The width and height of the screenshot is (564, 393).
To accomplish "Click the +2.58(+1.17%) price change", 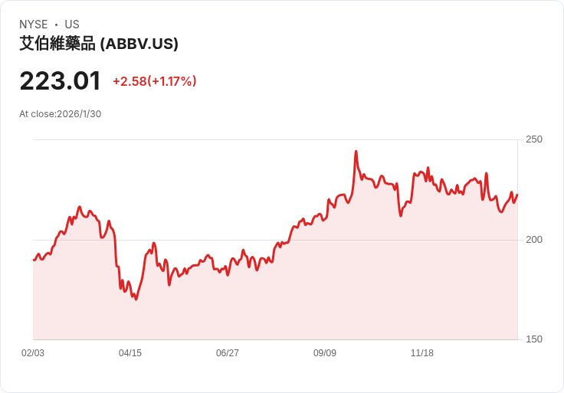I will (x=154, y=81).
